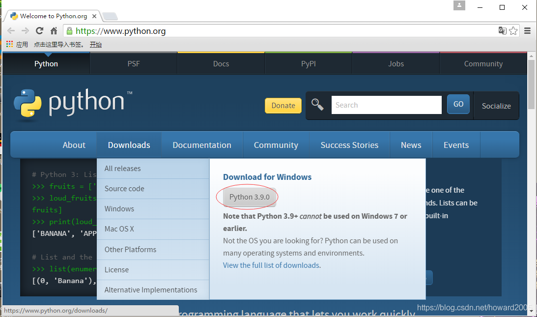Go back with the browser back arrow

(11, 31)
